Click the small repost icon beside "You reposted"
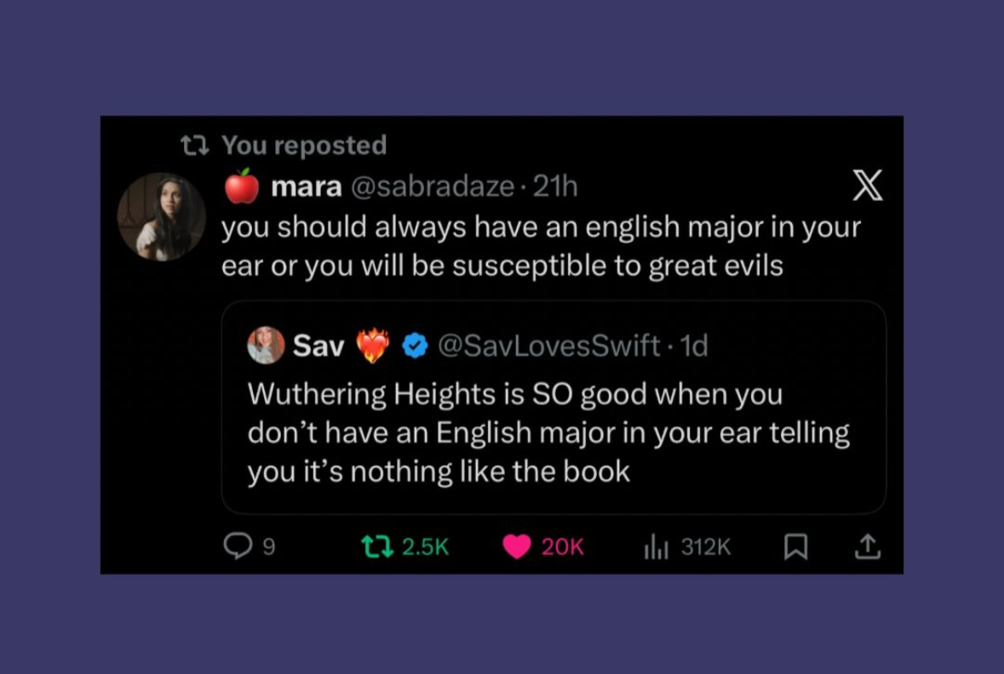 coord(195,146)
